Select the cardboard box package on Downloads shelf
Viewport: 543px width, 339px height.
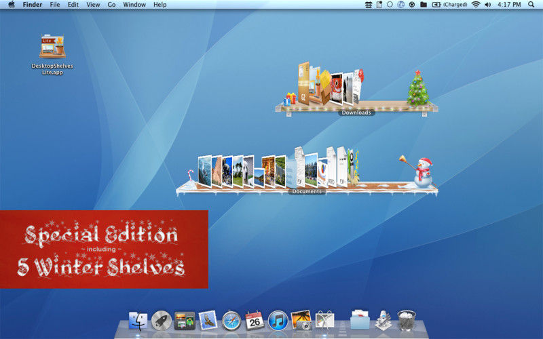325,87
